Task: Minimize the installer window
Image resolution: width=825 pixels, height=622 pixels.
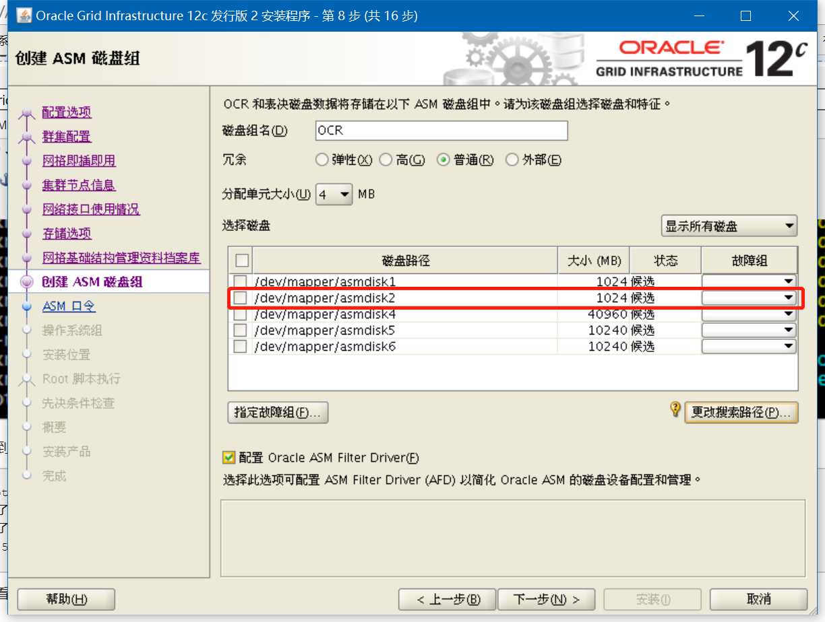Action: coord(698,15)
